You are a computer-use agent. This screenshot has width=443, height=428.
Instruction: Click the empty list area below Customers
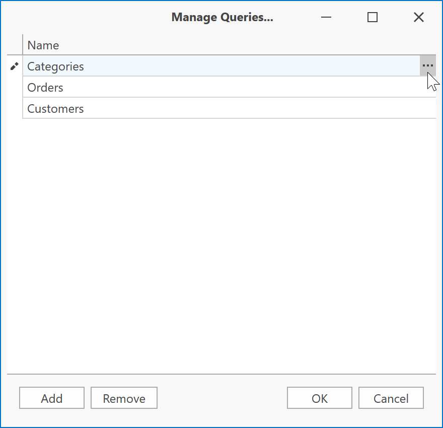221,242
